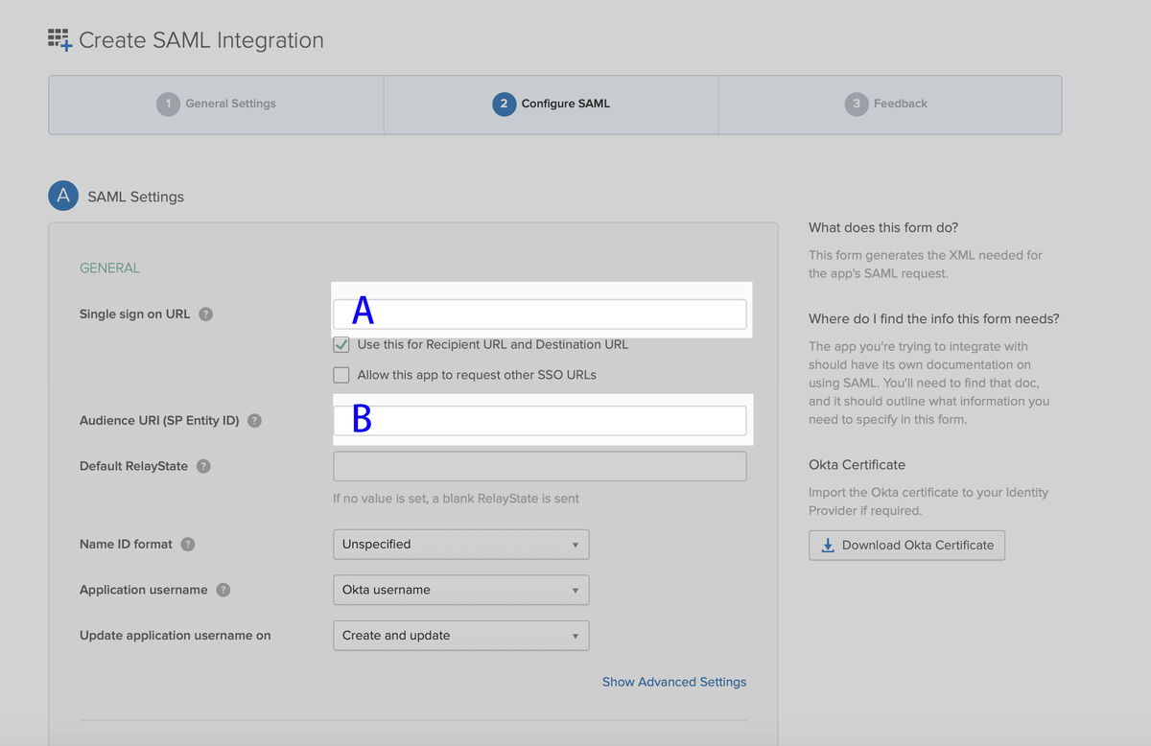Screen dimensions: 1151x746
Task: Open the Application username dropdown
Action: 460,590
